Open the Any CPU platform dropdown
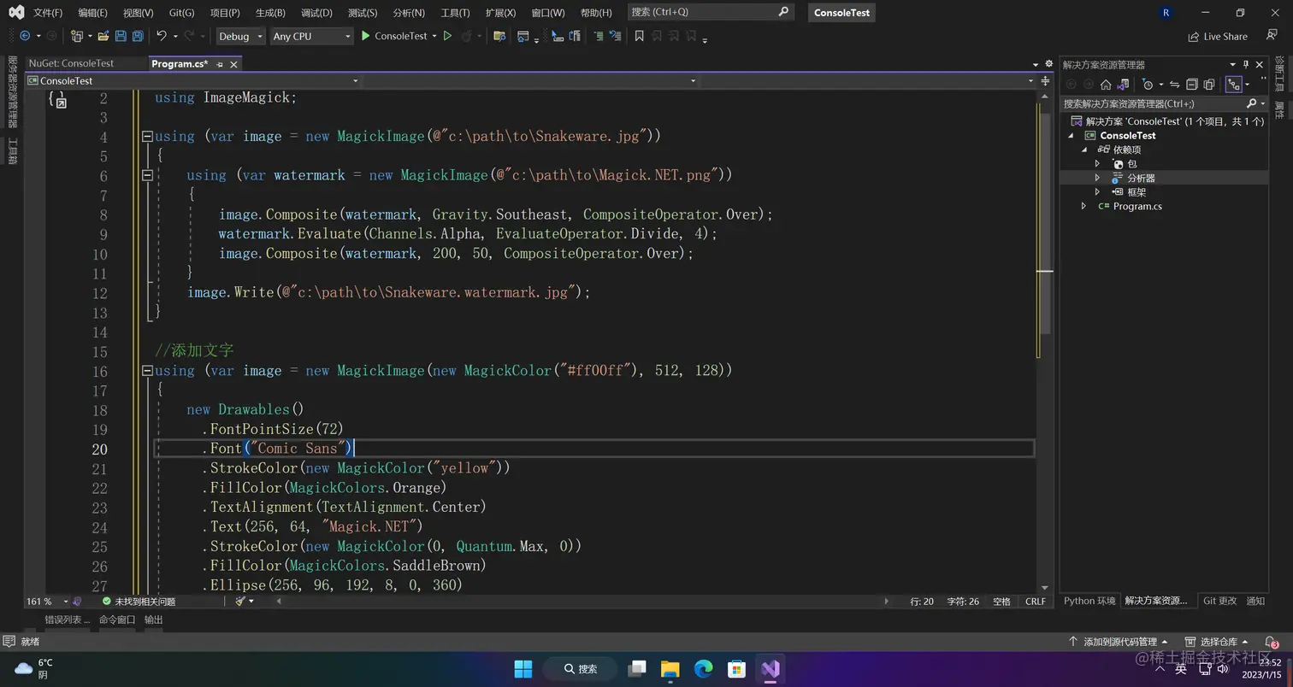The width and height of the screenshot is (1293, 687). coord(310,36)
